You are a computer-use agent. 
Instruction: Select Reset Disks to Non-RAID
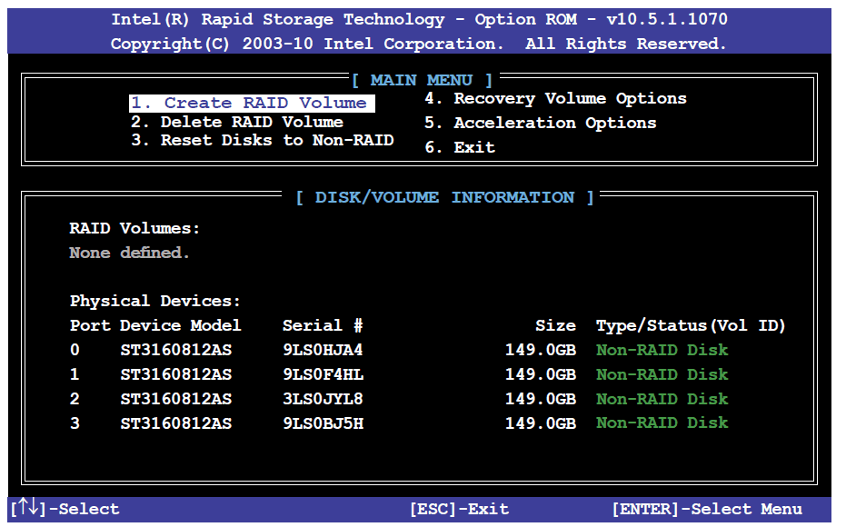pyautogui.click(x=263, y=140)
